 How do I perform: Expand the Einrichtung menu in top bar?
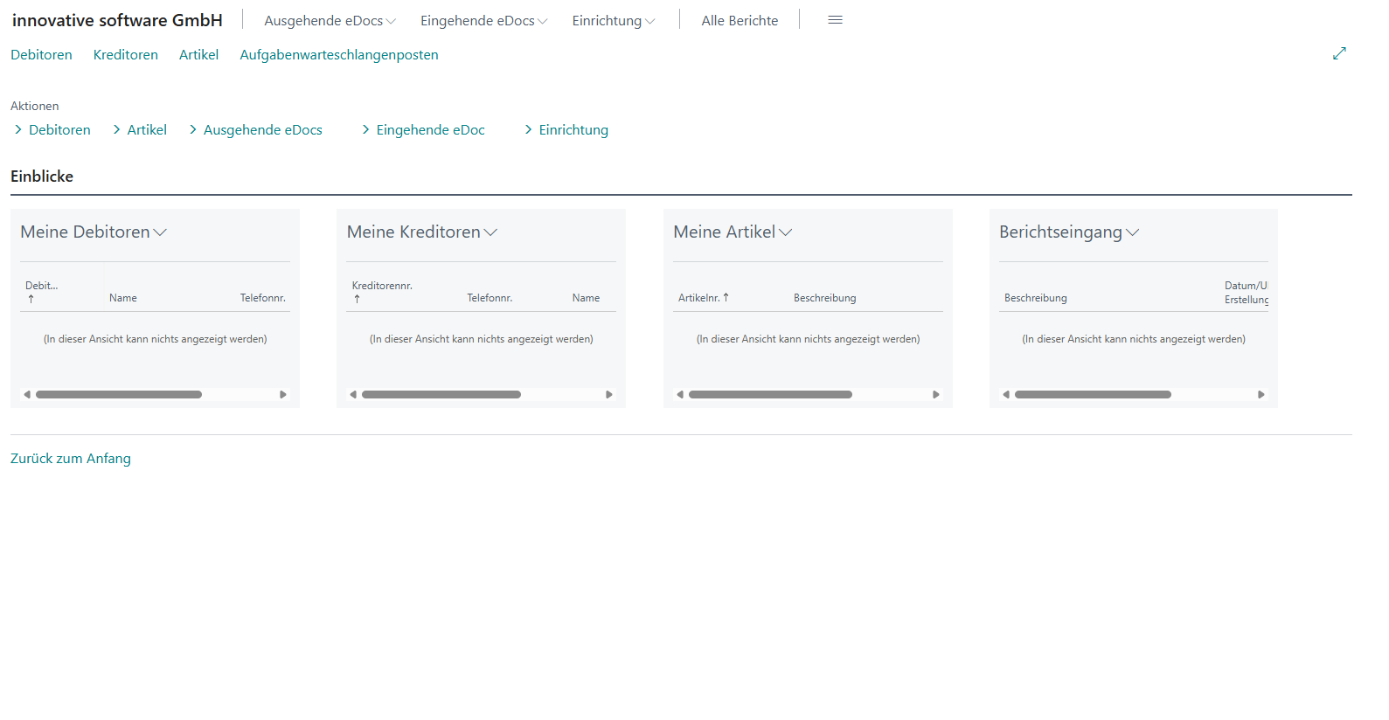coord(613,21)
